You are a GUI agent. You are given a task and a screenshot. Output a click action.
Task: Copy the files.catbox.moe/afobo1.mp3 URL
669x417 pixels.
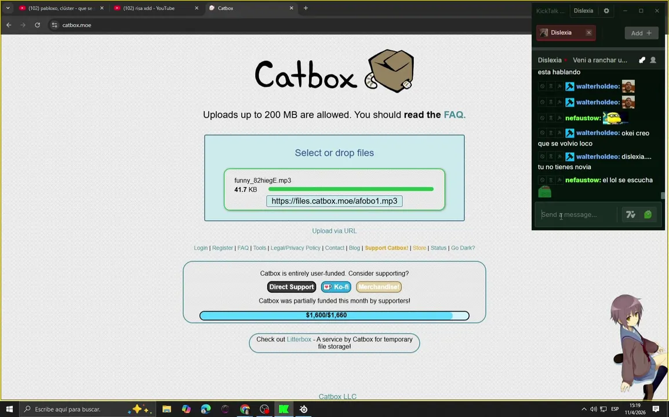pos(334,201)
